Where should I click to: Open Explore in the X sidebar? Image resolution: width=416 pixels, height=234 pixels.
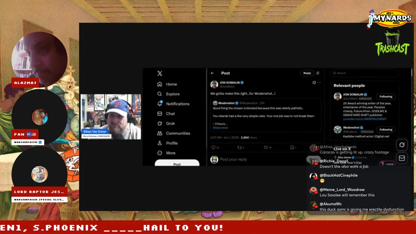point(168,94)
